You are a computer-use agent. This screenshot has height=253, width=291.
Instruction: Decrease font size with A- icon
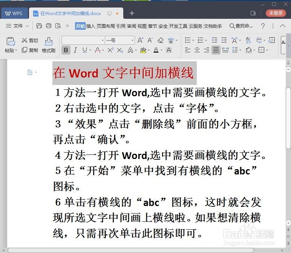coord(150,40)
